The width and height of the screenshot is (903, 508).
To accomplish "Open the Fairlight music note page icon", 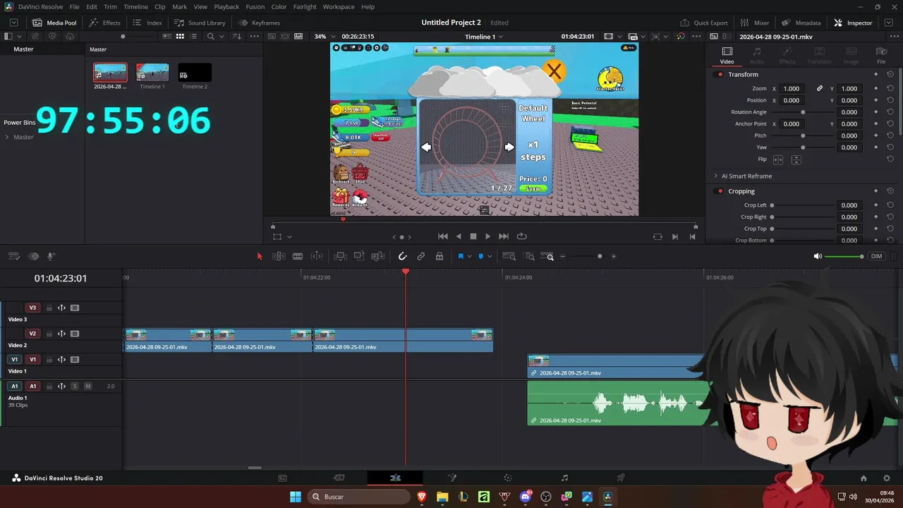I will pyautogui.click(x=564, y=478).
